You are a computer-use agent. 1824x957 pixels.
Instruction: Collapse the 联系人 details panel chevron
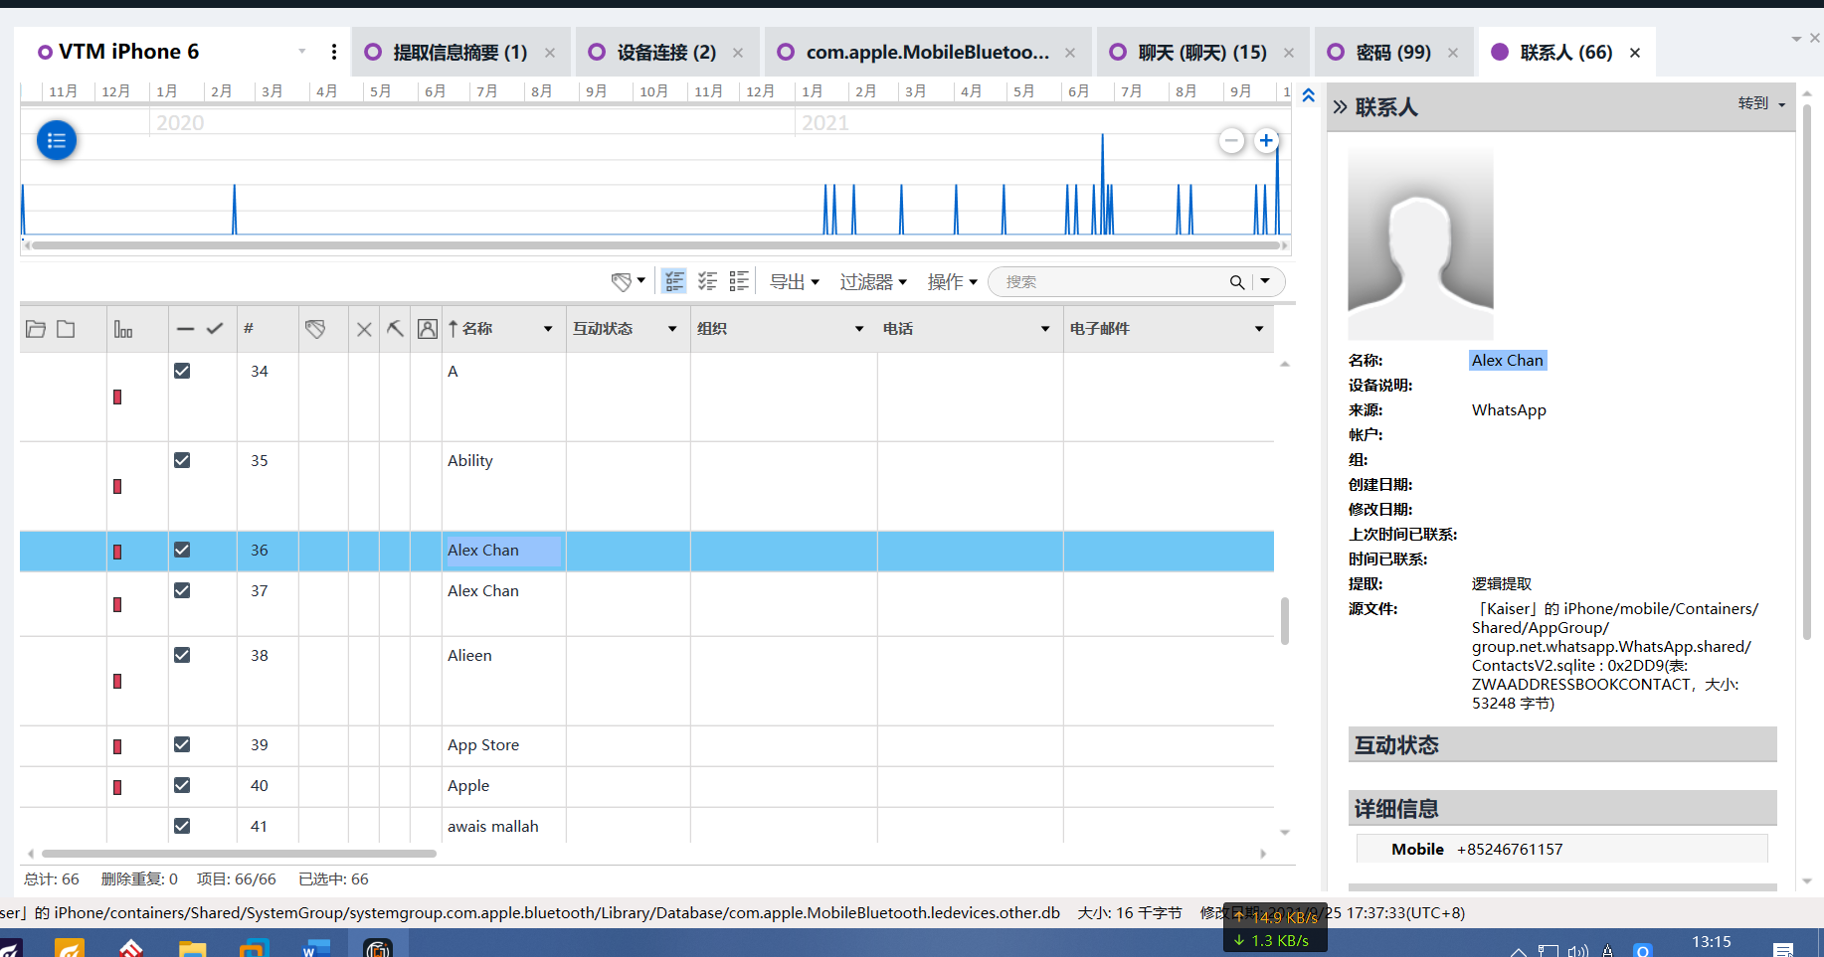(x=1340, y=107)
